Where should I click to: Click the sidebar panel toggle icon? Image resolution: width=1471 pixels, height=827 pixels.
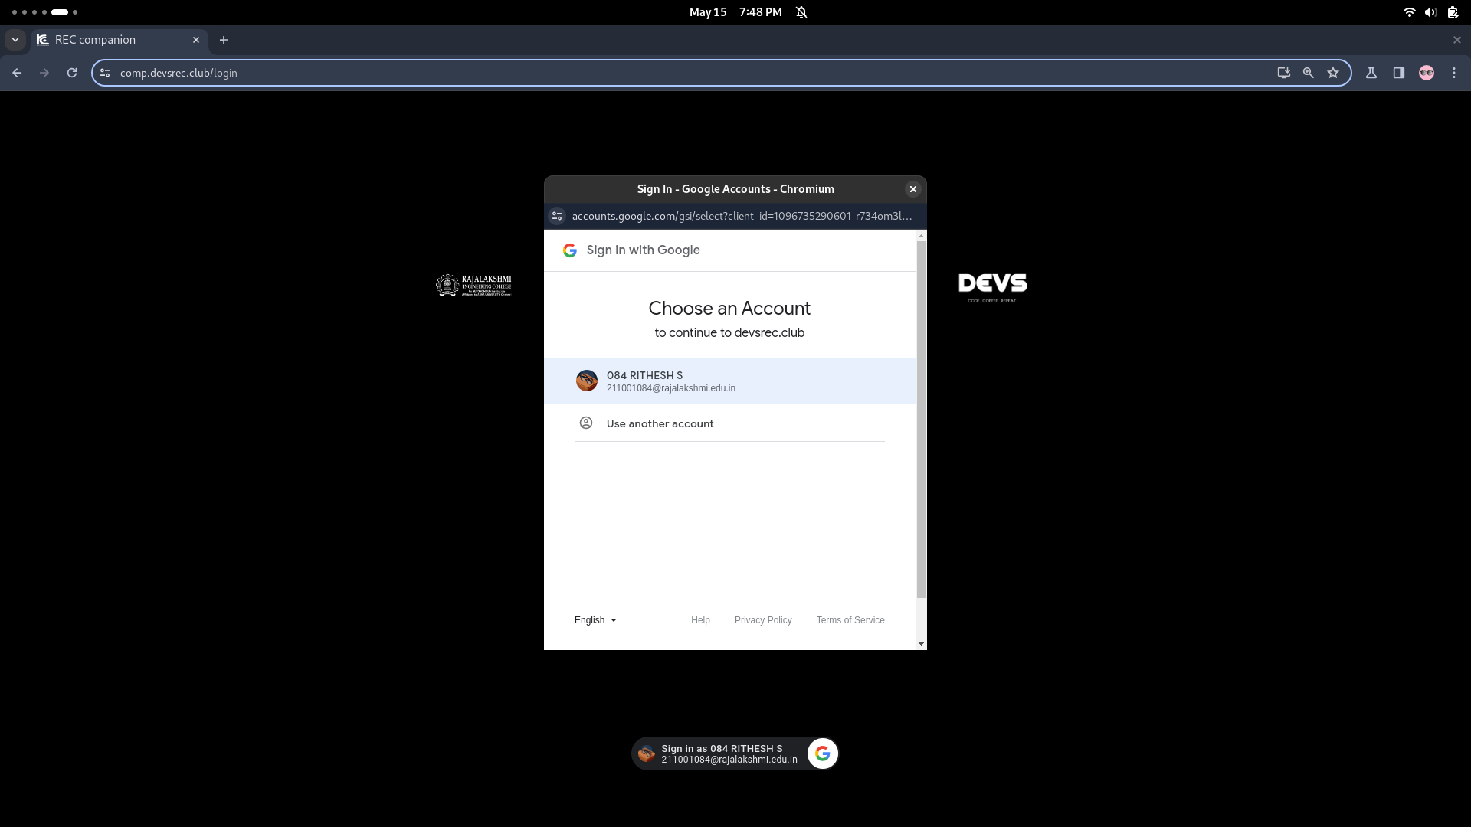tap(1399, 73)
